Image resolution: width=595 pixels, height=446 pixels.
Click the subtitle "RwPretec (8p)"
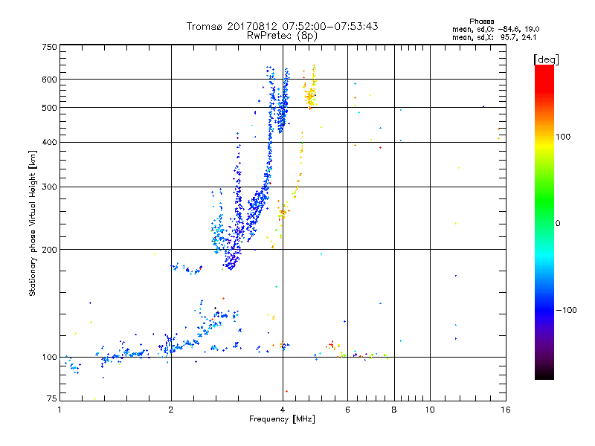pyautogui.click(x=282, y=36)
